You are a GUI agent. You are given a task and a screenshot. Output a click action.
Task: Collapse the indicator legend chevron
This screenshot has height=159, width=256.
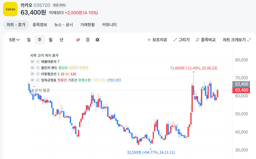34,86
